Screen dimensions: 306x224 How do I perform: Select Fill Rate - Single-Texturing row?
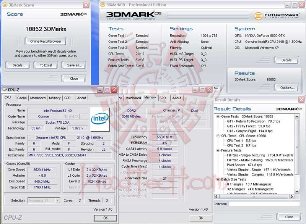tap(260, 155)
